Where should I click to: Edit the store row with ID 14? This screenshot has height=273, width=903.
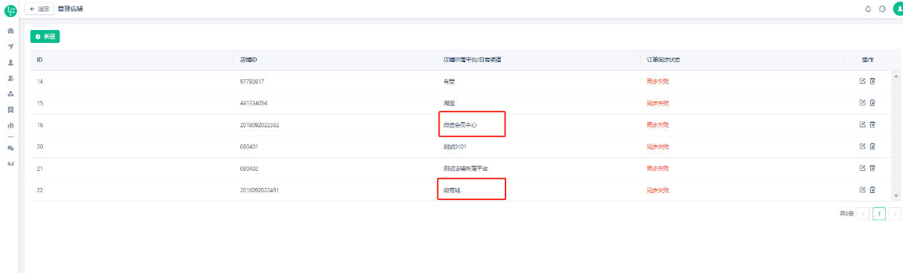(x=862, y=81)
